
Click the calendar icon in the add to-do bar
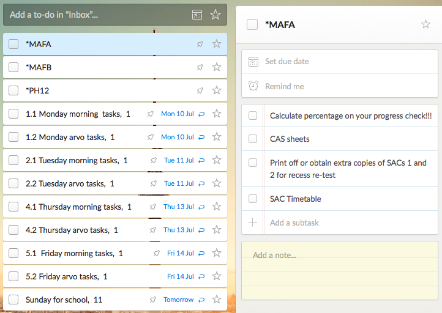pyautogui.click(x=197, y=15)
